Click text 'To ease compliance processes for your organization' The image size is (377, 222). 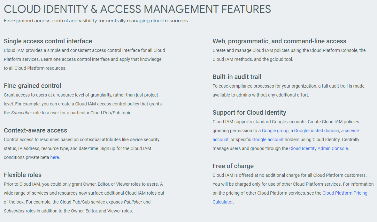pos(265,86)
